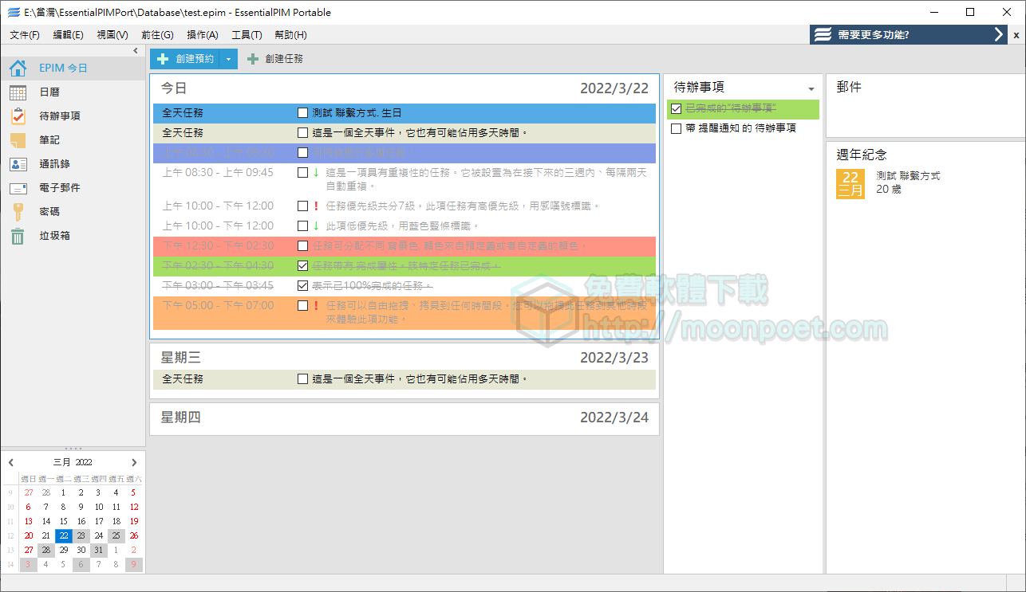The image size is (1026, 592).
Task: Open the 垃圾箱 trash icon
Action: pos(18,236)
